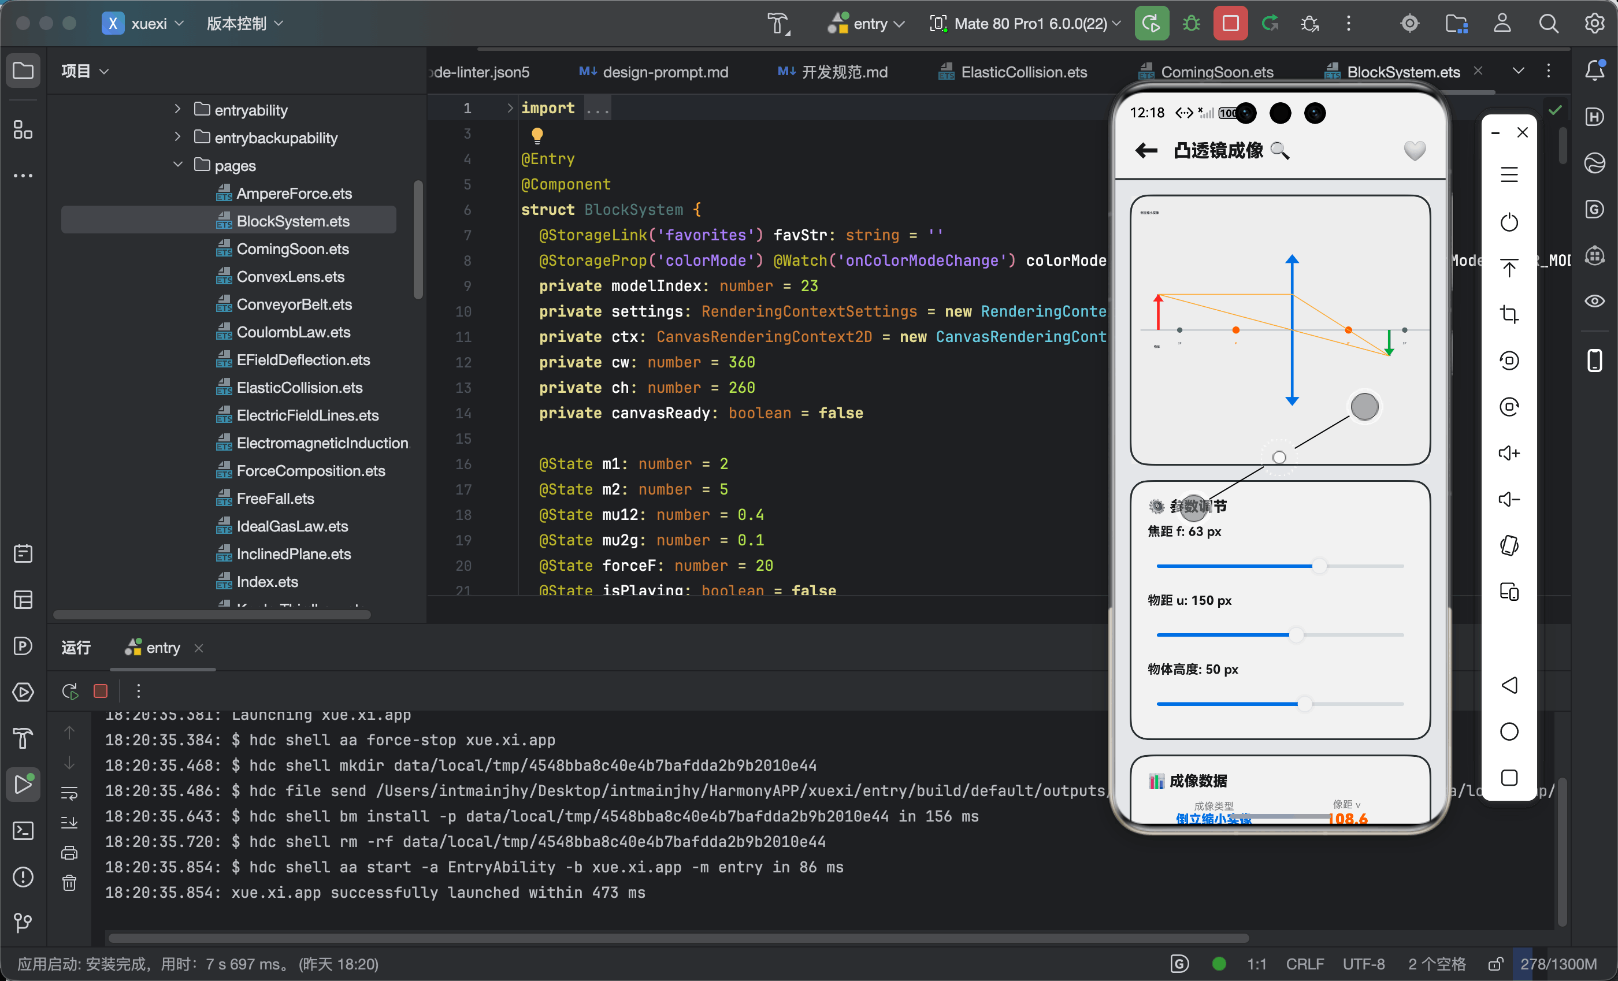Screen dimensions: 1618x981
Task: Adjust the 焦距 f slider handle
Action: [1319, 566]
